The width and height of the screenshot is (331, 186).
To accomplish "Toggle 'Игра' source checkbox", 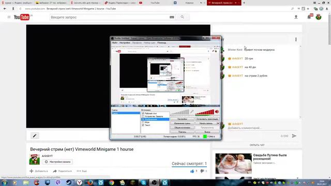I will 143,122.
